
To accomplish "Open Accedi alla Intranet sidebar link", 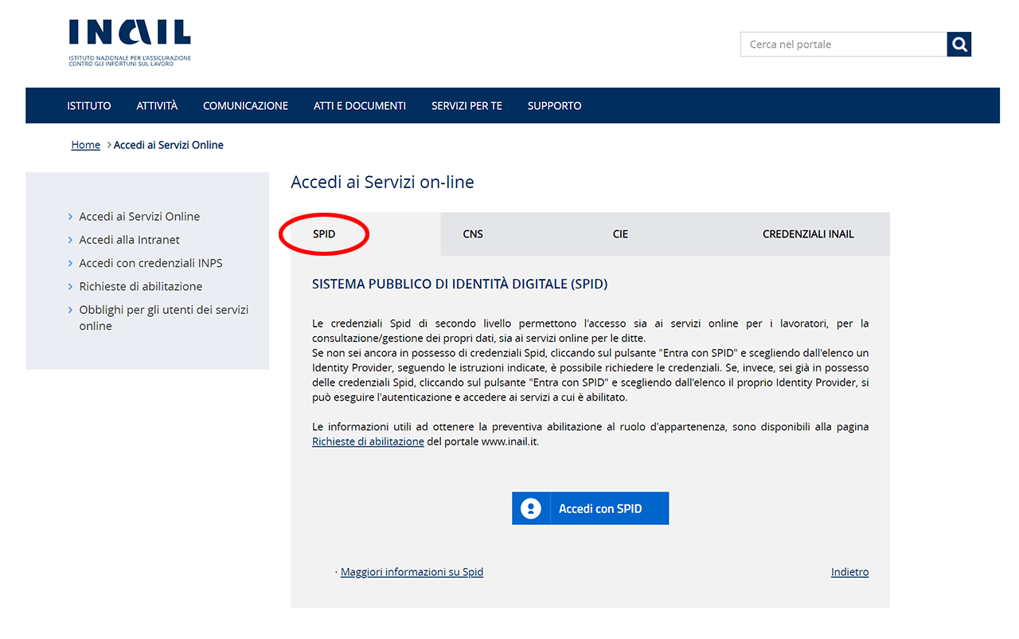I will 129,240.
